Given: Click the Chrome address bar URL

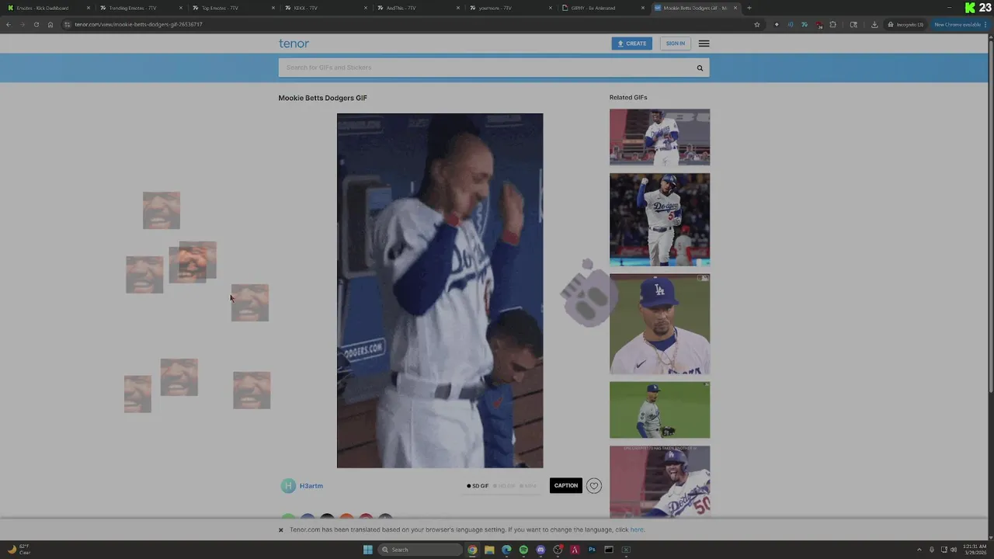Looking at the screenshot, I should [138, 24].
